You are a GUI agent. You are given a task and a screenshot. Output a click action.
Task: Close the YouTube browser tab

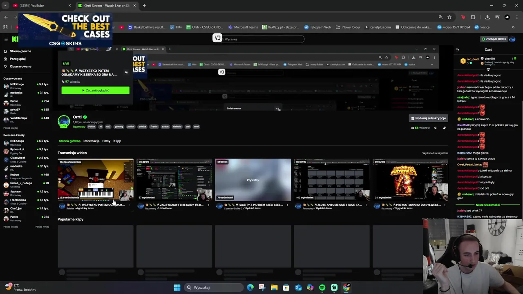[69, 6]
